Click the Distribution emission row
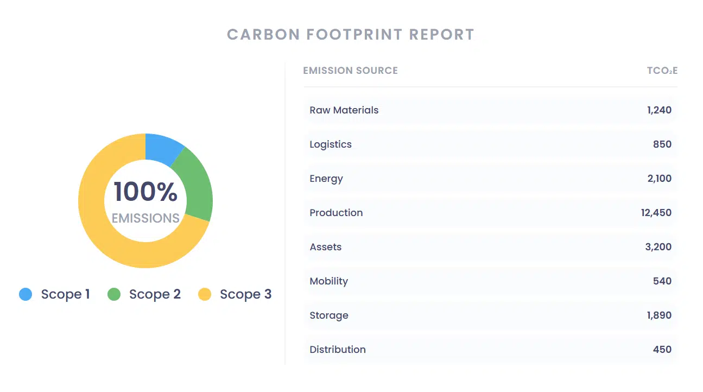Screen dimensions: 703x392 [490, 350]
